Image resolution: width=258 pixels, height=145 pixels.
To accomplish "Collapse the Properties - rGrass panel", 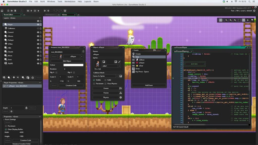I will (40, 117).
